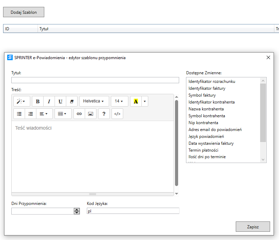
Task: Insert an unordered bullet list
Action: [19, 114]
